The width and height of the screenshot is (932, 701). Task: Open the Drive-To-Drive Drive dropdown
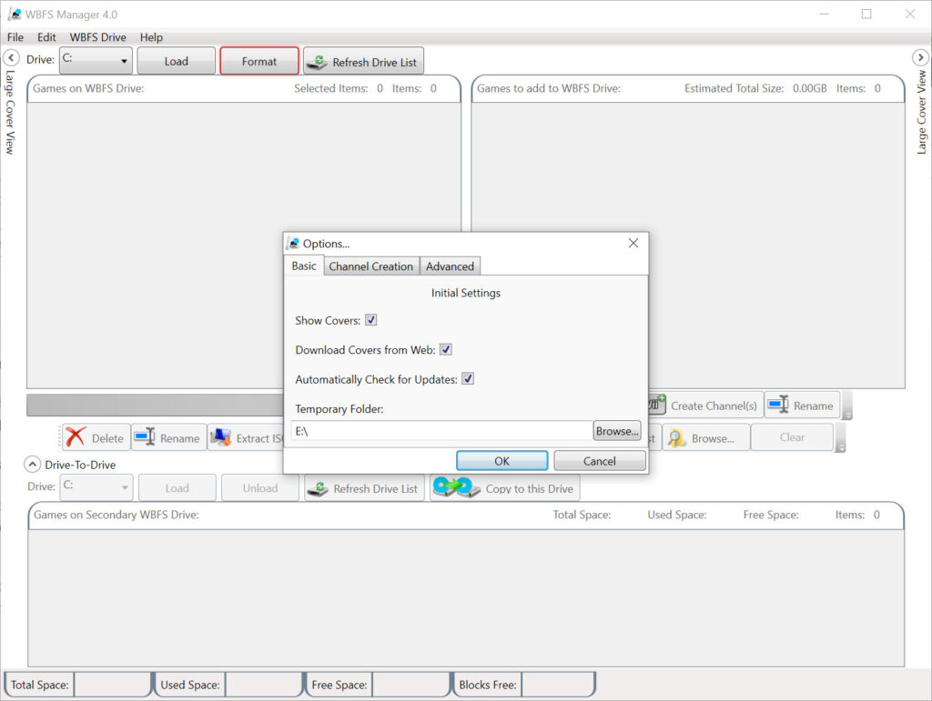pyautogui.click(x=96, y=487)
